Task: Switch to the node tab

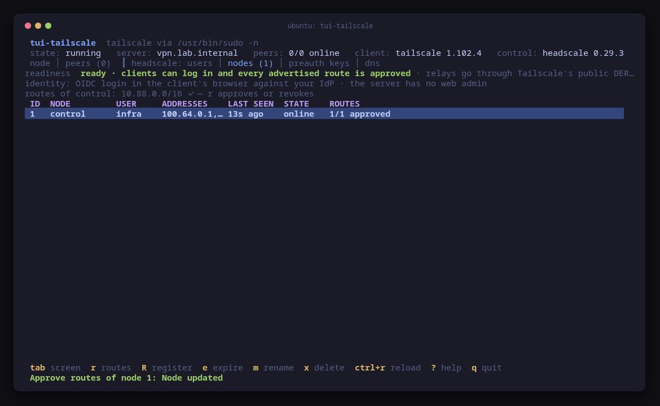Action: [40, 63]
